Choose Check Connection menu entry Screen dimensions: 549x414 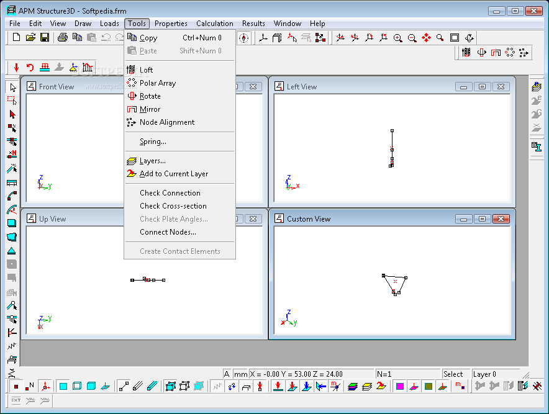[179, 193]
